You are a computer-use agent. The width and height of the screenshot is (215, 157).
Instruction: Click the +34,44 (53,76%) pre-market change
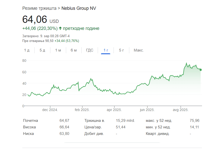coord(67,41)
